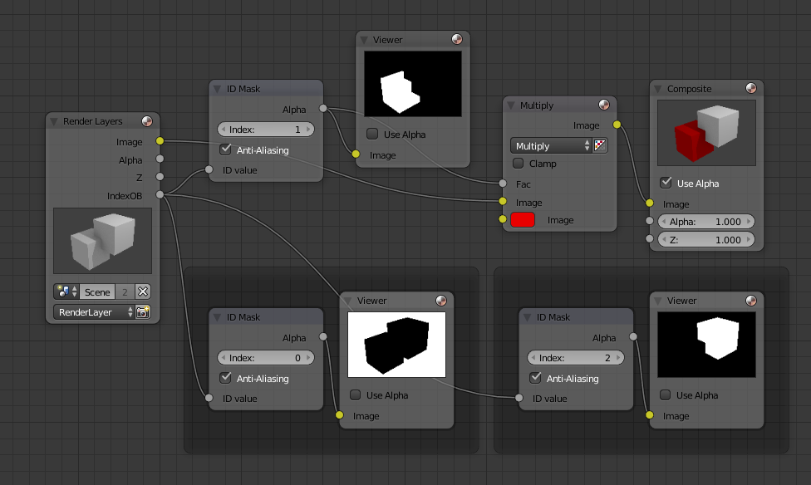The width and height of the screenshot is (811, 485).
Task: Disable Anti-Aliasing on Index 0 ID Mask
Action: 225,378
